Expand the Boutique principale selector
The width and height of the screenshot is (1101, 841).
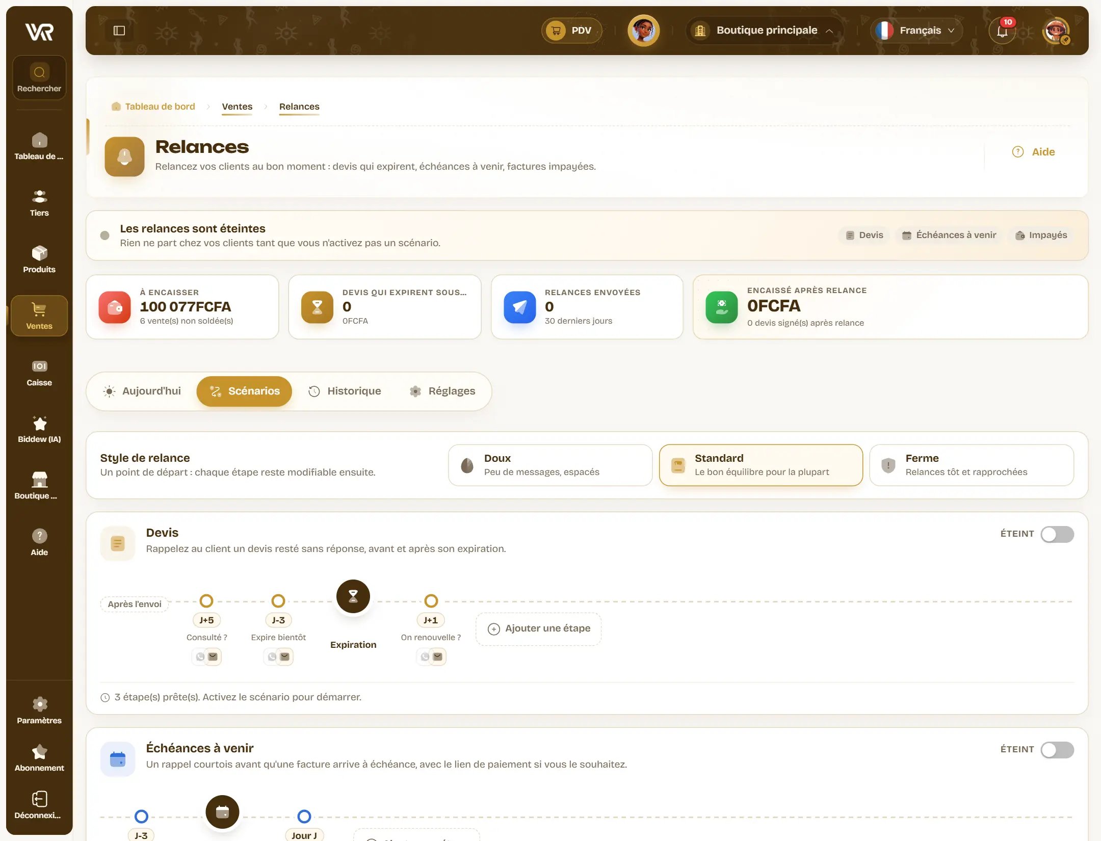coord(764,31)
